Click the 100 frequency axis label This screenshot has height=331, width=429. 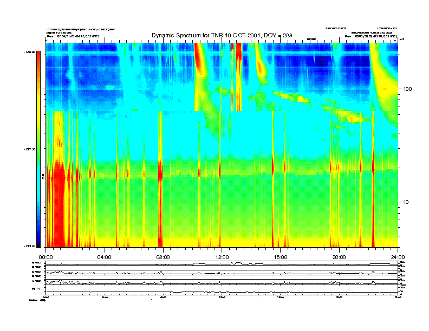pos(407,89)
